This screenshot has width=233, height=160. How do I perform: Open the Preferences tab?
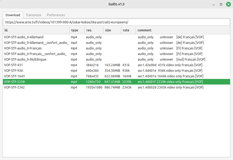pos(56,15)
